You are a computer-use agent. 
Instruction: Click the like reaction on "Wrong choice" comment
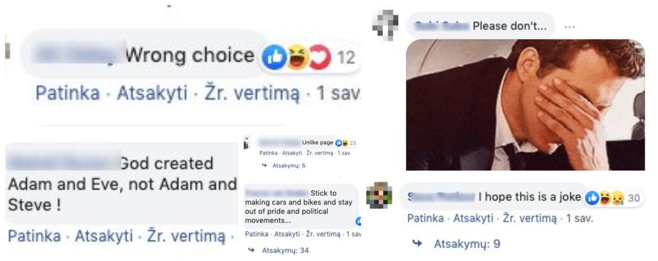(x=274, y=56)
